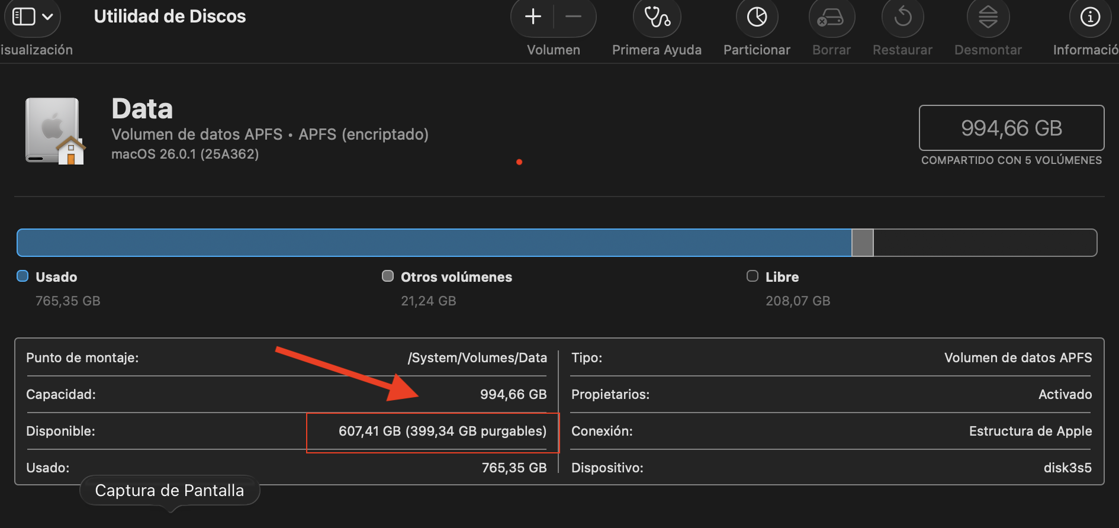Run Primera Ayuda stethoscope icon
This screenshot has width=1119, height=528.
coord(657,17)
